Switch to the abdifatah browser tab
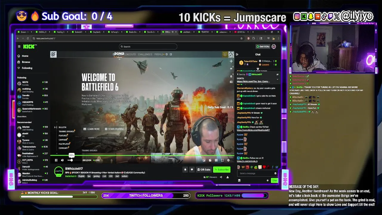382x215 pixels. (x=188, y=32)
